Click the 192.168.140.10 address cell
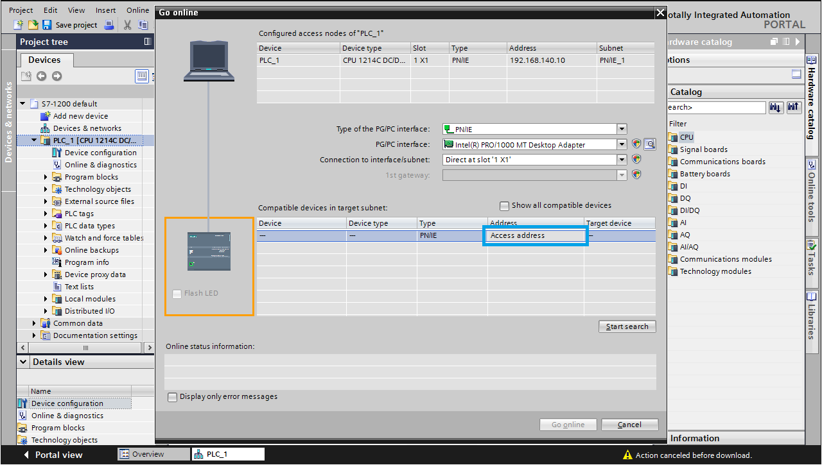The height and width of the screenshot is (465, 822). click(x=552, y=60)
